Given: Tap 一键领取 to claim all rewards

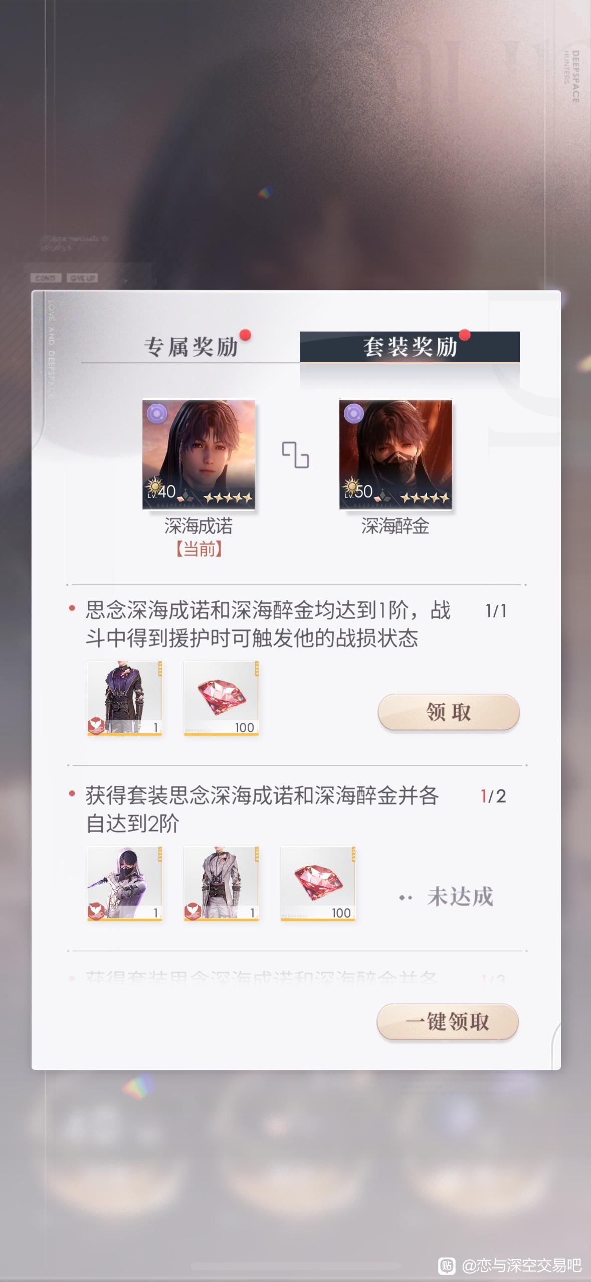Looking at the screenshot, I should 447,1021.
